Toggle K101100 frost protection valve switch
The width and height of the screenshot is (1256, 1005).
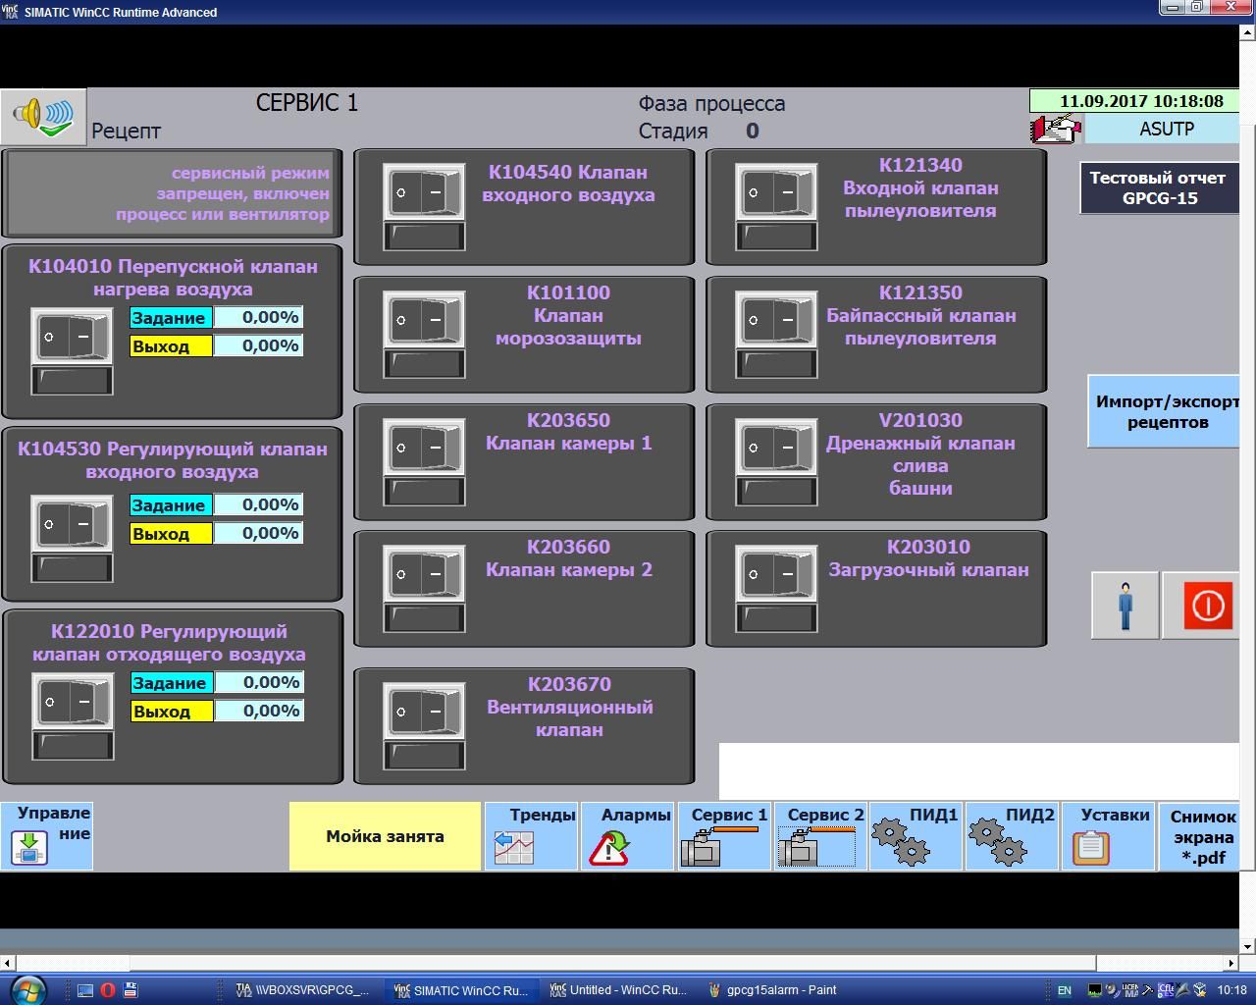[424, 320]
